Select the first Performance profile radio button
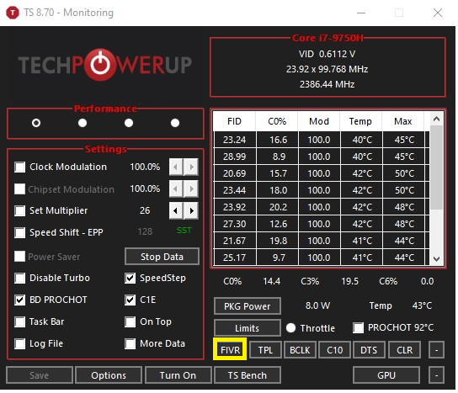The height and width of the screenshot is (393, 458). pyautogui.click(x=36, y=123)
